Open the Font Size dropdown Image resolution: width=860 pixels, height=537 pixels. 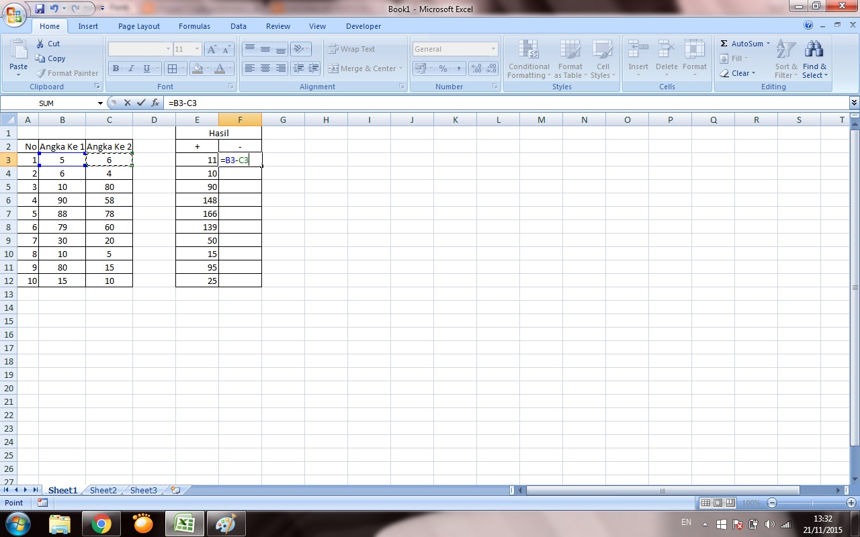click(196, 48)
